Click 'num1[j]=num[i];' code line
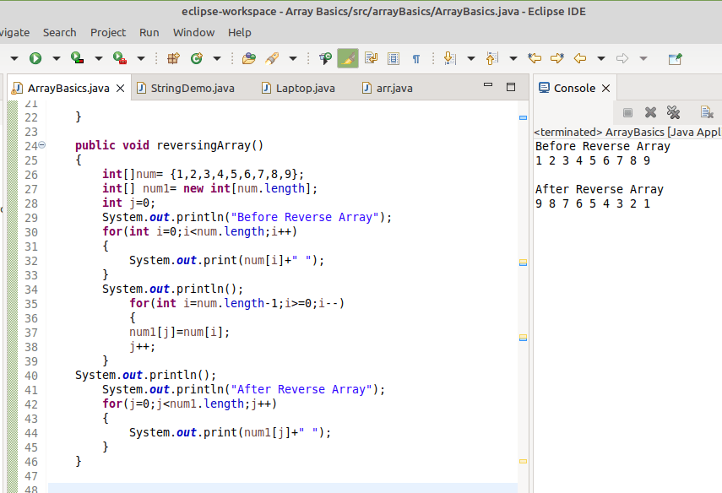This screenshot has width=722, height=493. click(x=180, y=332)
